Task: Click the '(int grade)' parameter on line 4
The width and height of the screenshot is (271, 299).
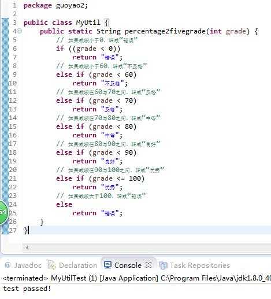Action: pyautogui.click(x=228, y=31)
